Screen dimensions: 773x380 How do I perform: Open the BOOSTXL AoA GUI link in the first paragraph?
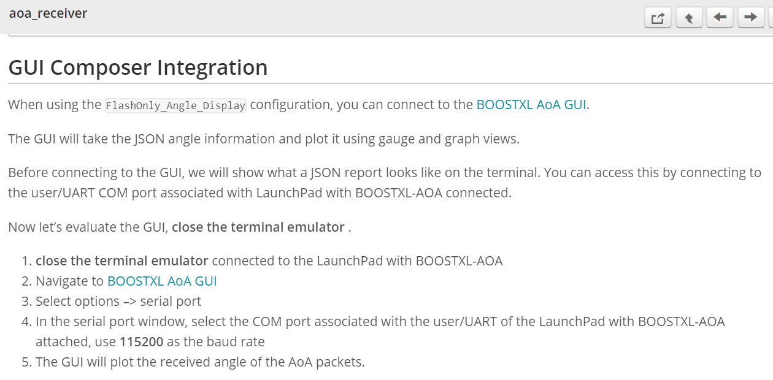pos(531,105)
